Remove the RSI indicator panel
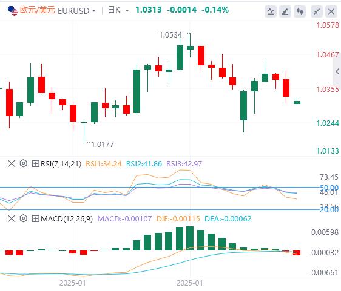This screenshot has width=341, height=291. [12, 163]
